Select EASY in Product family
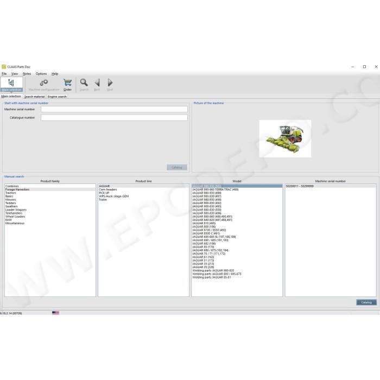Screen dimensions: 380x380 click(x=50, y=220)
